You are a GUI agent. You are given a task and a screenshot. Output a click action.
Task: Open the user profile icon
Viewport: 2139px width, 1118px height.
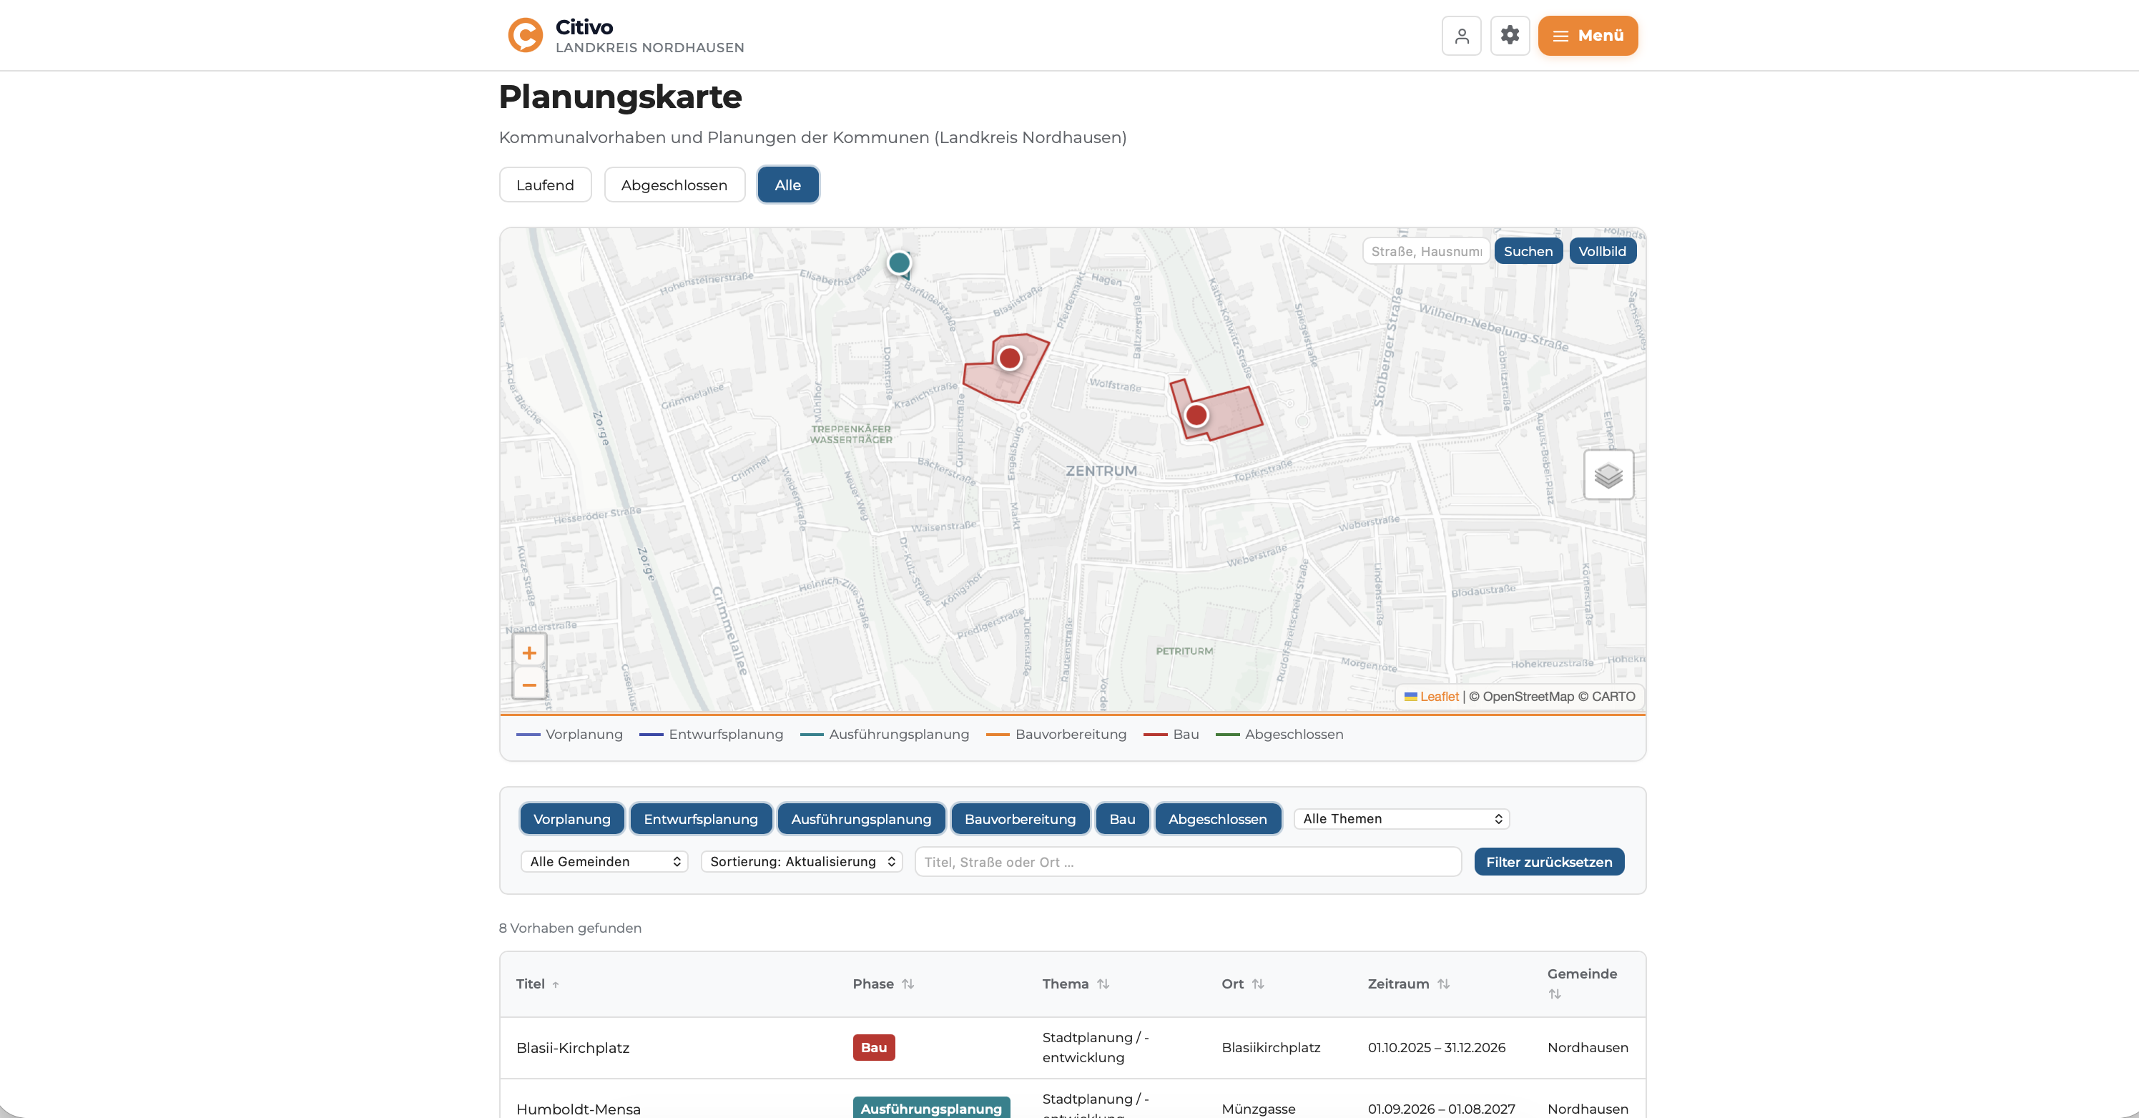point(1462,36)
